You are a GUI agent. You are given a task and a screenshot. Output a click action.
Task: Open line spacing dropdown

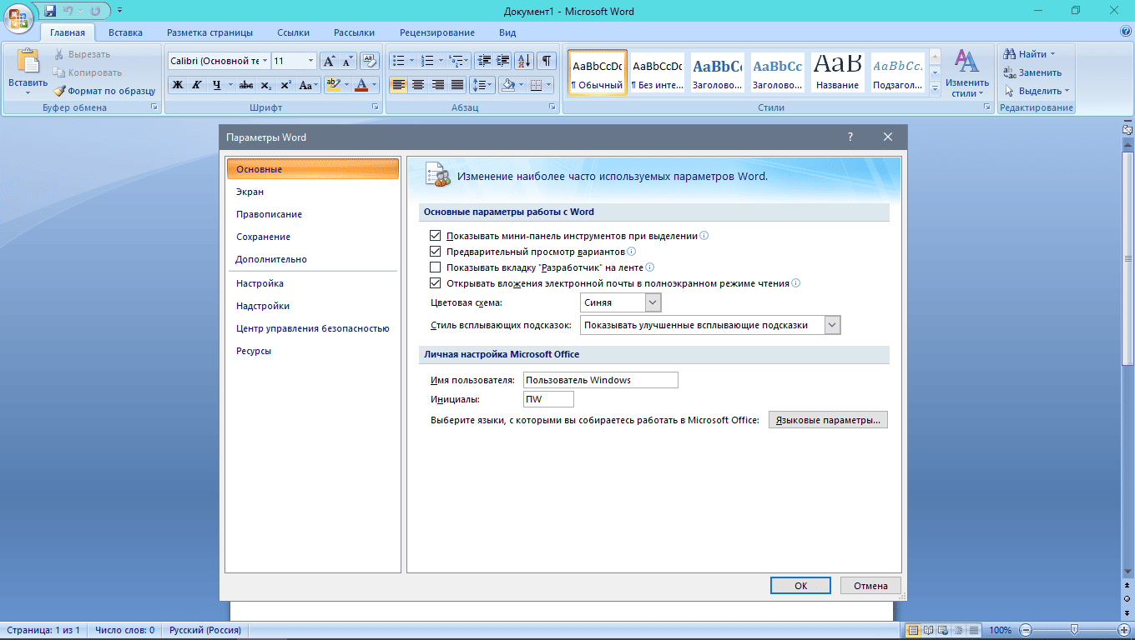pos(482,85)
